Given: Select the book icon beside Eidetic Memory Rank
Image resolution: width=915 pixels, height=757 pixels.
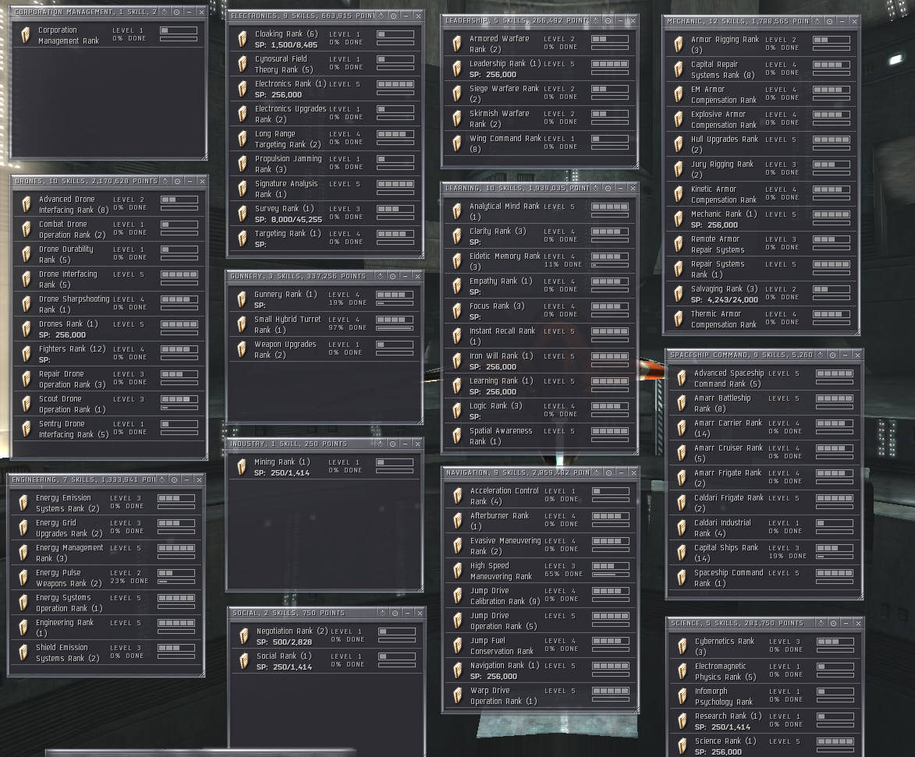Looking at the screenshot, I should click(x=457, y=260).
